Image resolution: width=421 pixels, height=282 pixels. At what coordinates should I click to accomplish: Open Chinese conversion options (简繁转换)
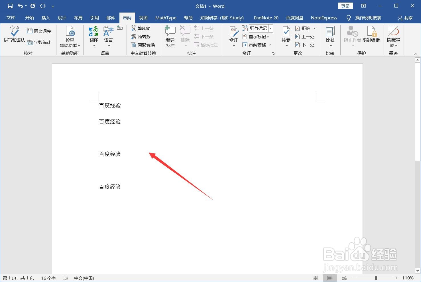tap(143, 45)
